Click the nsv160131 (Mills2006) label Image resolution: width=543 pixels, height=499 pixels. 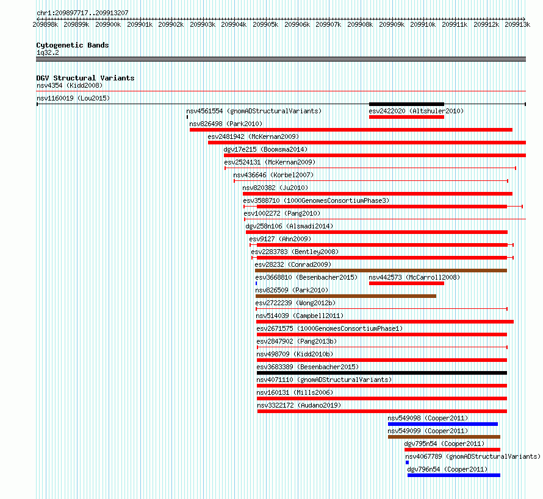pos(295,392)
